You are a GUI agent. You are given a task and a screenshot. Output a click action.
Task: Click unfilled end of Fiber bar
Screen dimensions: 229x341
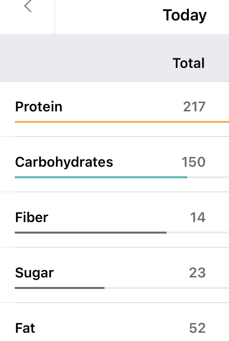point(197,233)
